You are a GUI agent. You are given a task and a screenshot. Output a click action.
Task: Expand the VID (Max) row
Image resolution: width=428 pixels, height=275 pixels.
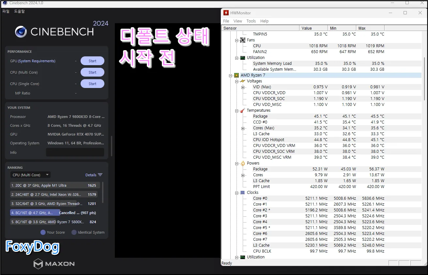[243, 87]
